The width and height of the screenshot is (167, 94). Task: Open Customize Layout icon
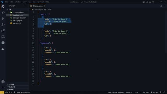pyautogui.click(x=153, y=2)
